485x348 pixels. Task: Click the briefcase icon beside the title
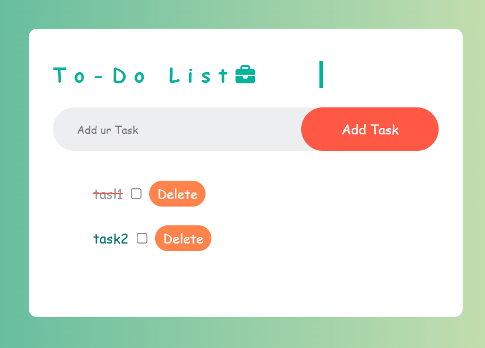(245, 75)
